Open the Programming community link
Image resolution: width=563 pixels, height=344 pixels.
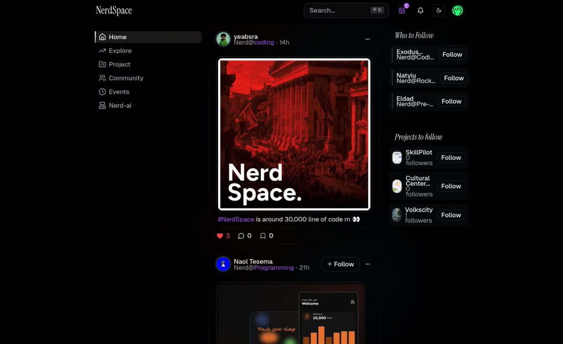tap(274, 268)
